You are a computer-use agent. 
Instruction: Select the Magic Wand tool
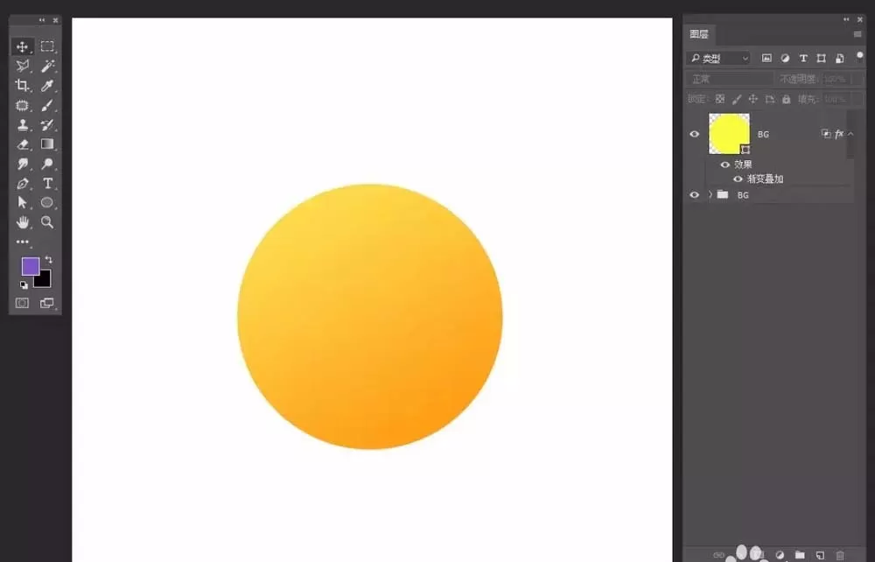click(x=47, y=66)
